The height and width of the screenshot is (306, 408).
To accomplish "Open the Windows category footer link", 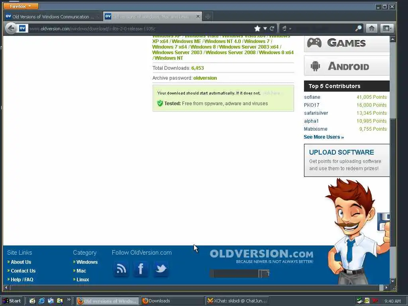I will point(87,262).
